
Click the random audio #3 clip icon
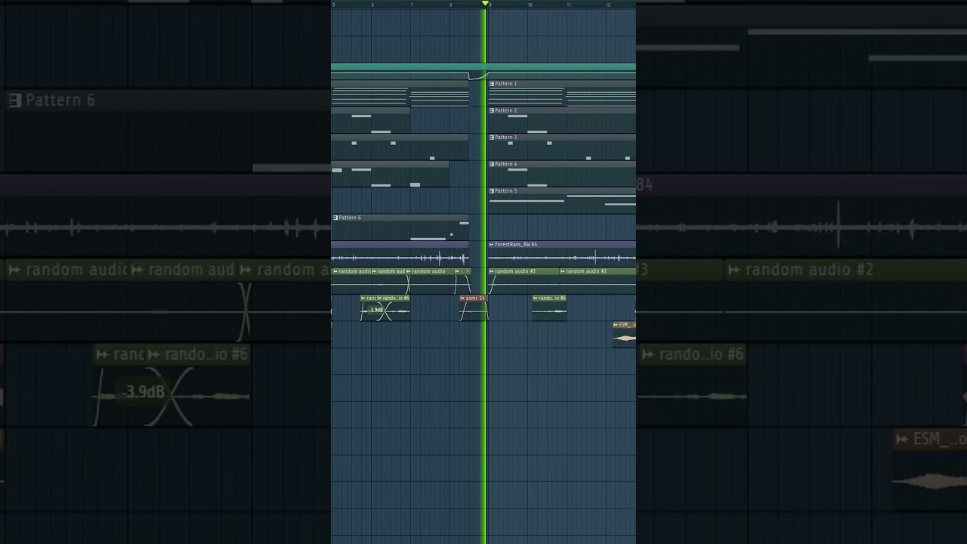tap(492, 271)
